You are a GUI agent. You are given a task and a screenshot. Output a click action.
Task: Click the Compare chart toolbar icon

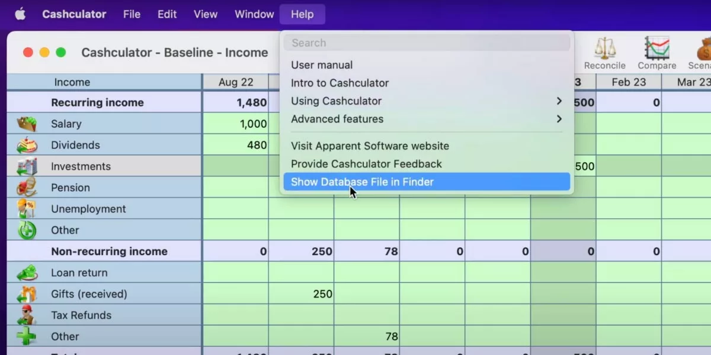point(656,48)
